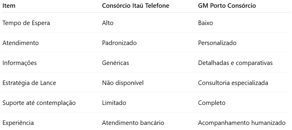Screen dimensions: 292x130
Task: Click the "GM Porto Consórcio" column header
Action: [227, 6]
